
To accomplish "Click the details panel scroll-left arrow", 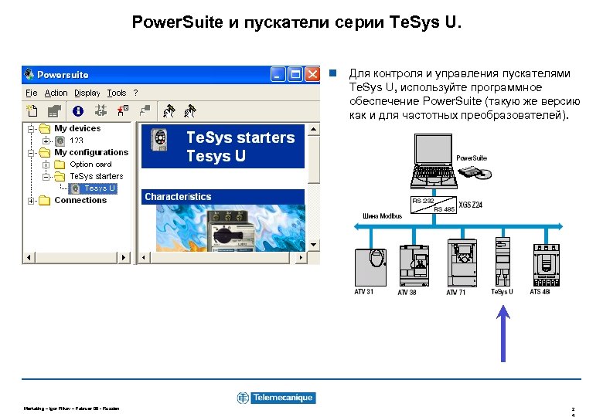I will 144,257.
